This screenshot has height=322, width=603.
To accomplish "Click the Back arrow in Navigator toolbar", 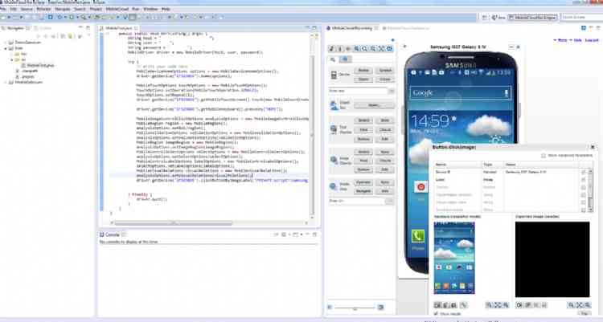I will tap(38, 36).
